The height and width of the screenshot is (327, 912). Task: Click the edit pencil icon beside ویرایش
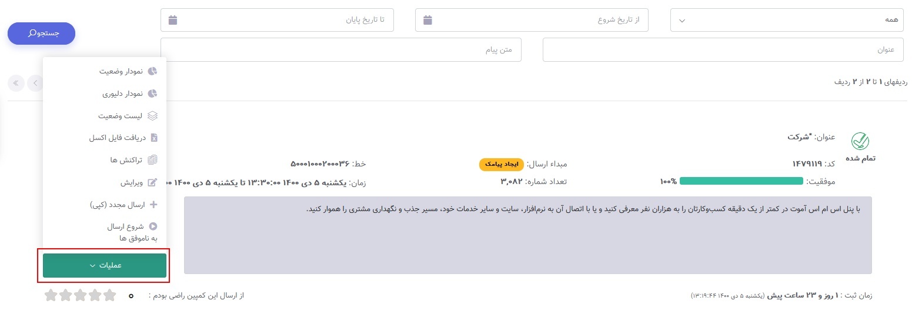[x=152, y=182]
